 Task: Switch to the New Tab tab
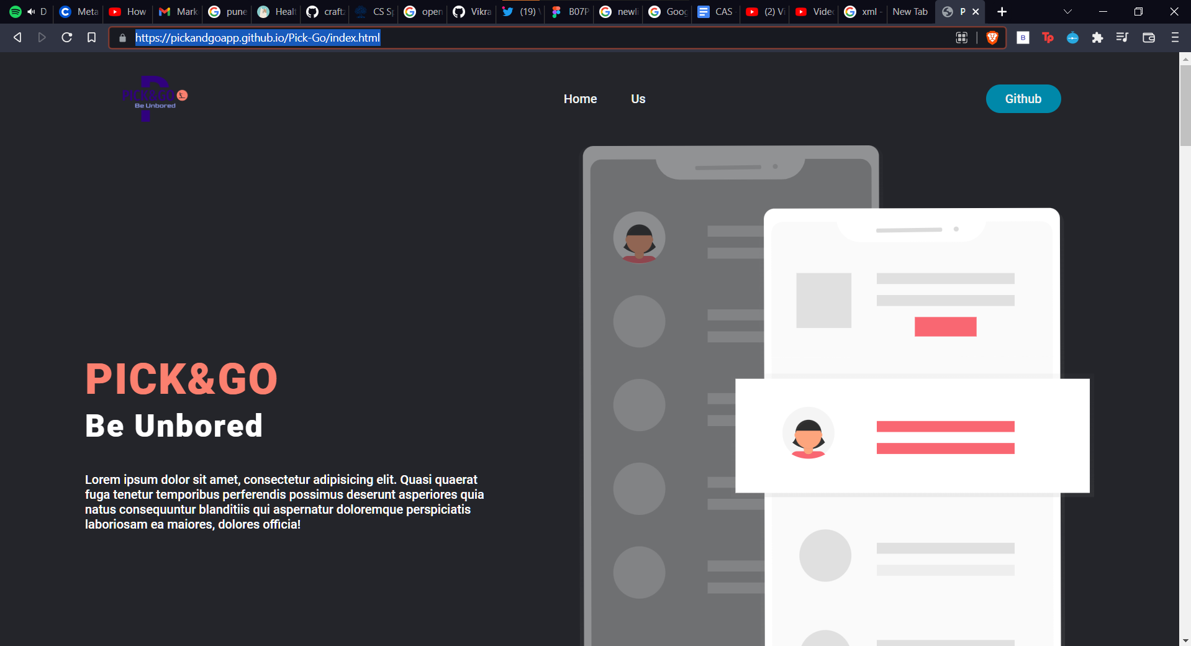[910, 12]
